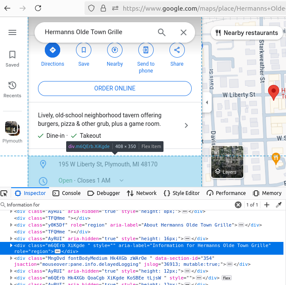This screenshot has width=286, height=285.
Task: Expand the tavern description chevron
Action: (x=186, y=125)
